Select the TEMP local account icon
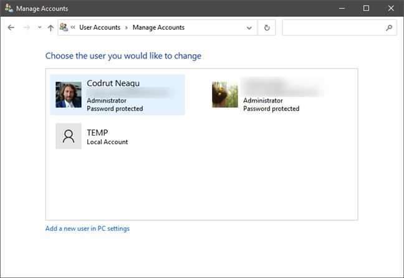The height and width of the screenshot is (278, 404). 69,136
